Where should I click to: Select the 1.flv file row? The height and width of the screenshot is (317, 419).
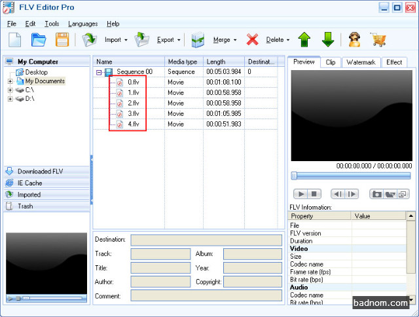[185, 92]
